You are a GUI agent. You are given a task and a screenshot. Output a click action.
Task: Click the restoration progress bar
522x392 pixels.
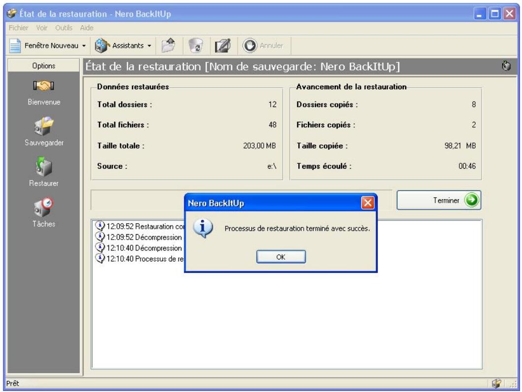coord(242,200)
